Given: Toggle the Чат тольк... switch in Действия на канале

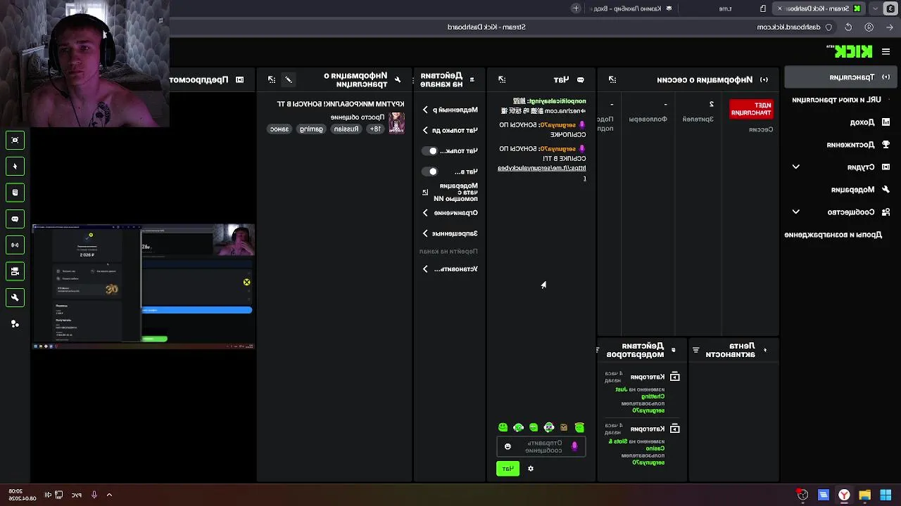Looking at the screenshot, I should 429,151.
